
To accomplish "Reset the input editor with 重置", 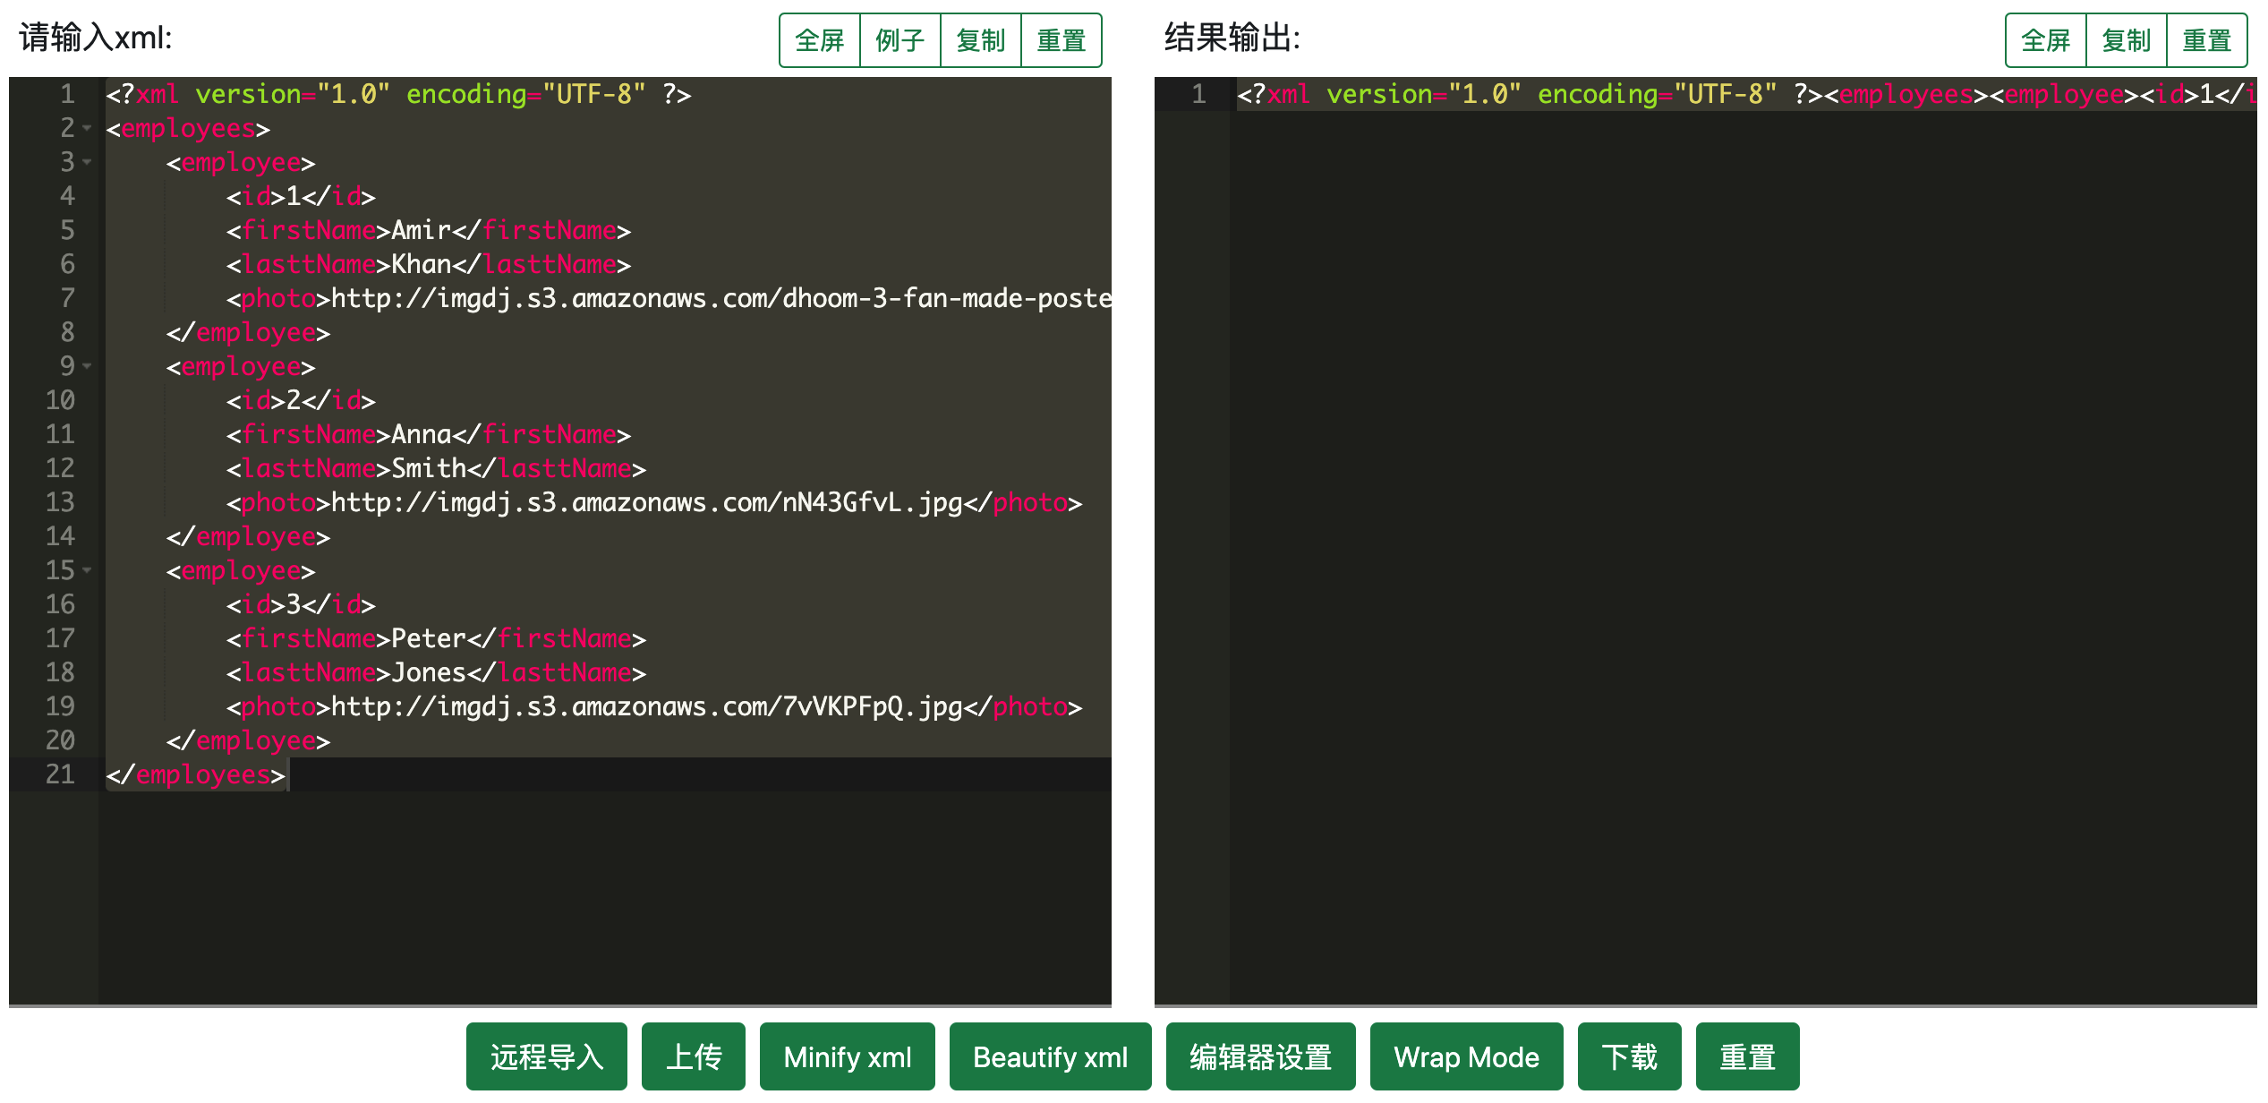I will coord(1061,40).
